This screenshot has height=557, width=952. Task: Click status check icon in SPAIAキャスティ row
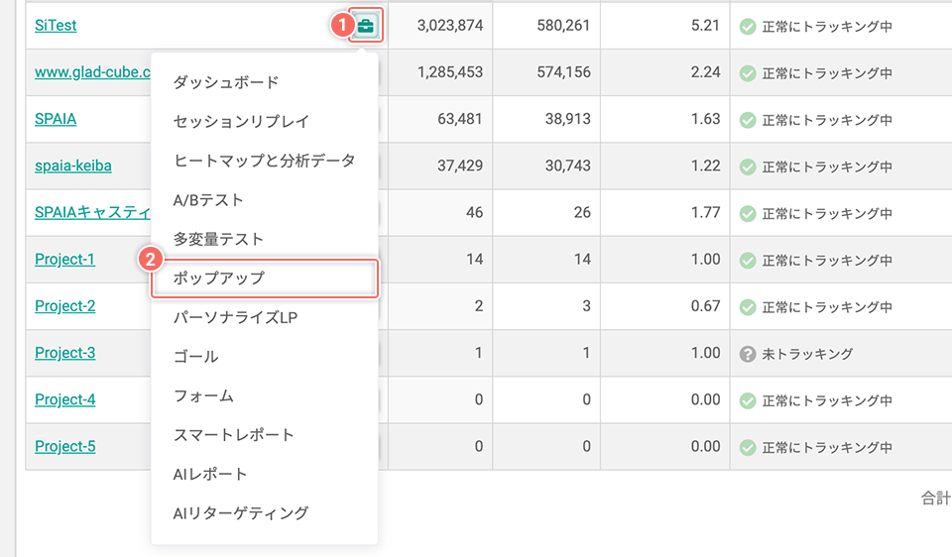point(748,213)
